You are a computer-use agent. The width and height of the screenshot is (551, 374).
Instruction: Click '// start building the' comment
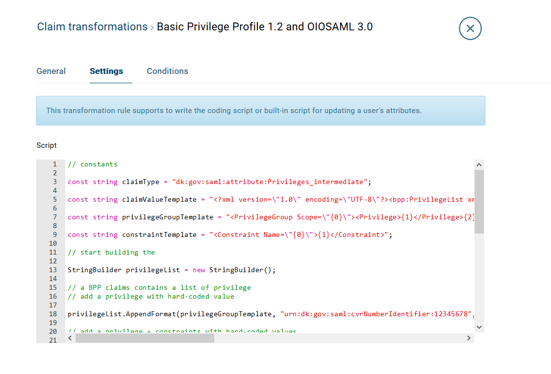[111, 252]
